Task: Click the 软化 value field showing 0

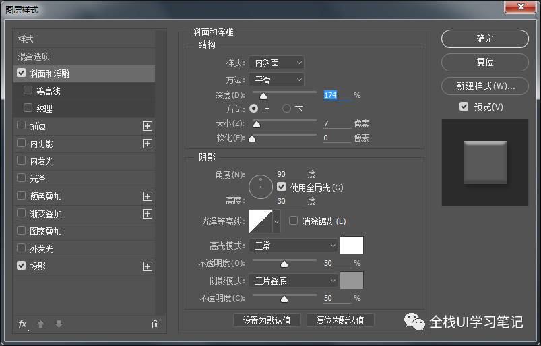Action: pos(337,138)
